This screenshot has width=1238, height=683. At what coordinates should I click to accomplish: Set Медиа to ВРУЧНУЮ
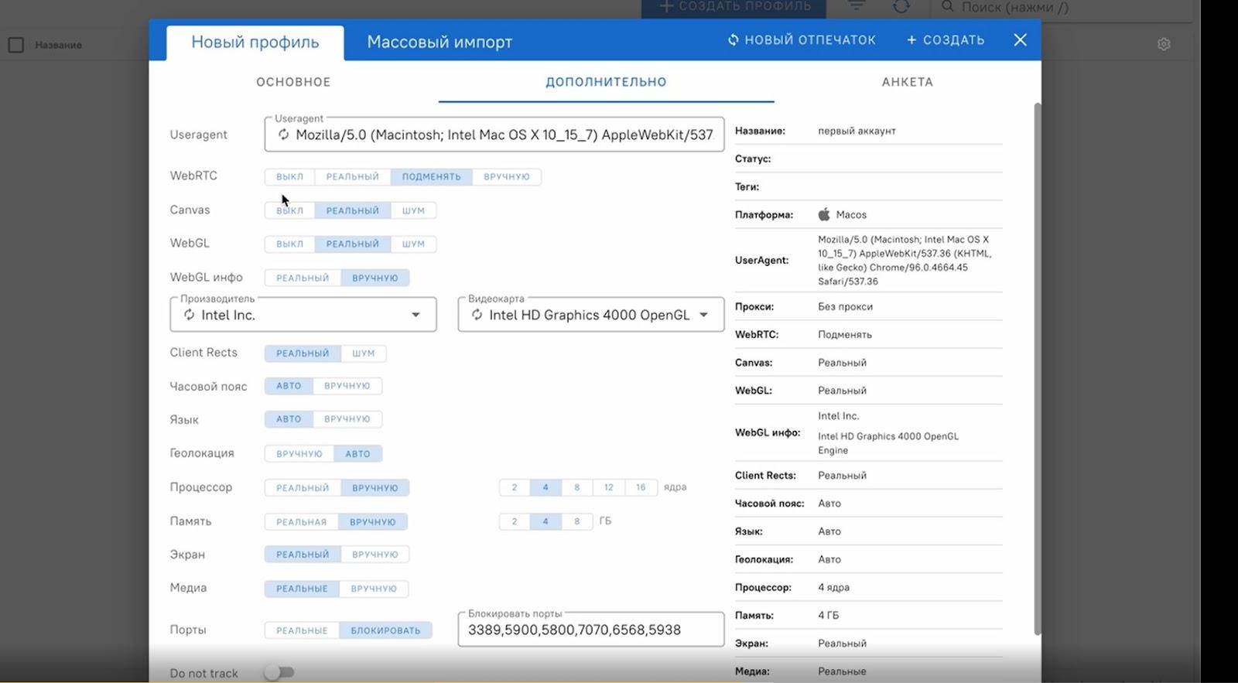click(374, 589)
